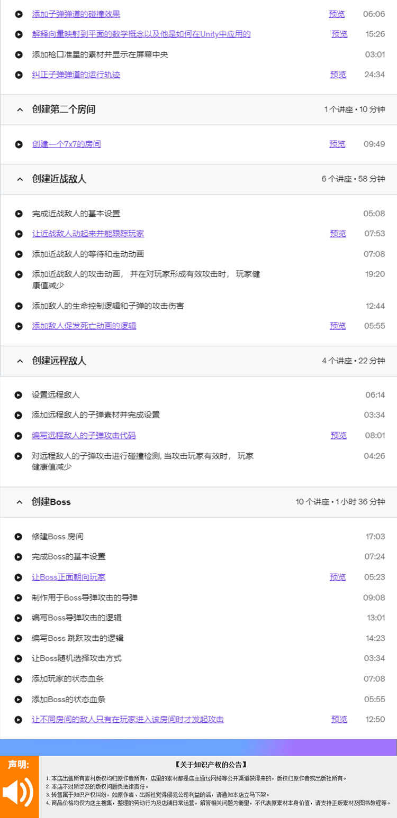This screenshot has height=818, width=397.
Task: Click play icon beside 让不同房间的敌人只有在玩家进入该房间时才发起攻击
Action: coord(19,720)
